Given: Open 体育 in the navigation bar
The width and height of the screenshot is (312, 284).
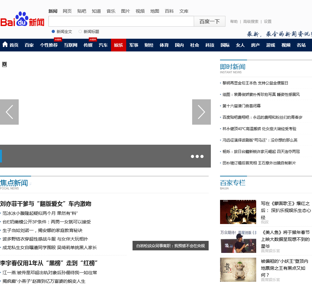Looking at the screenshot, I should (x=164, y=45).
